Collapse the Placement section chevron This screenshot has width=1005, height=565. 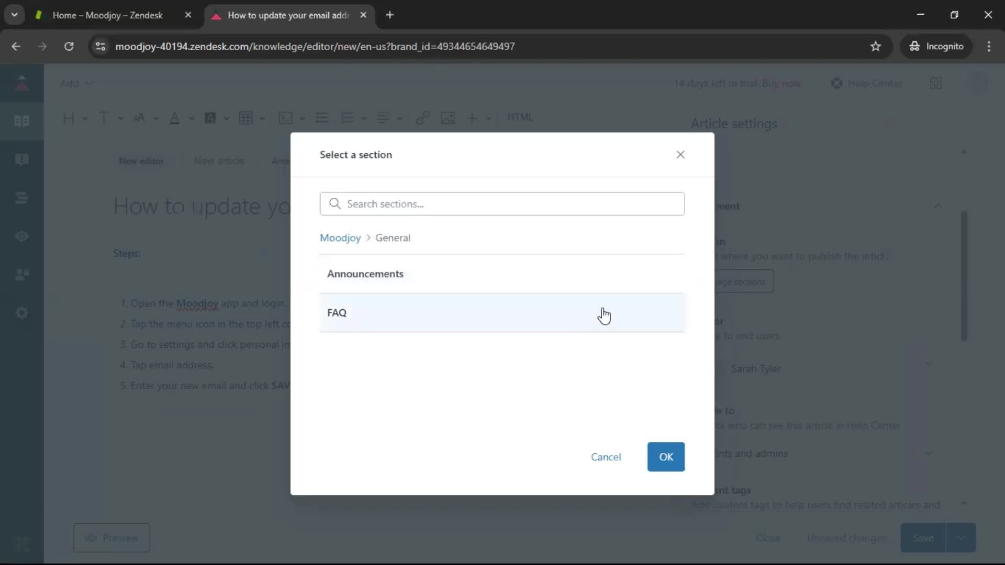pos(937,206)
